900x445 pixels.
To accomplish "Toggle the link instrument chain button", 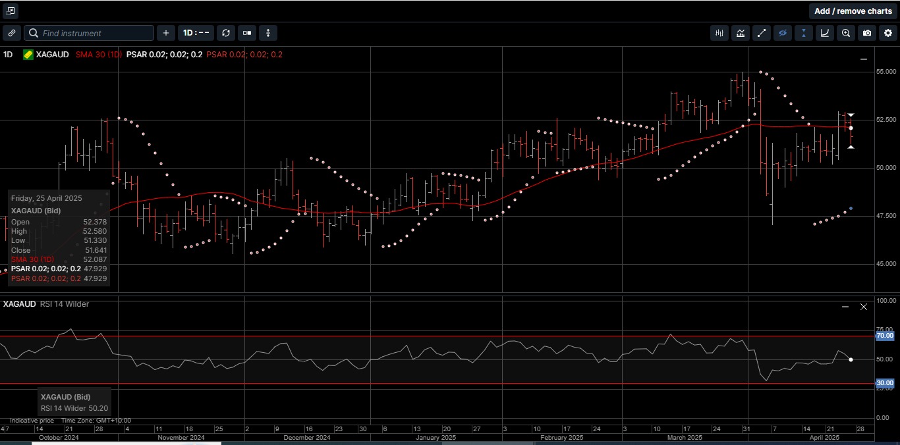I will 12,33.
